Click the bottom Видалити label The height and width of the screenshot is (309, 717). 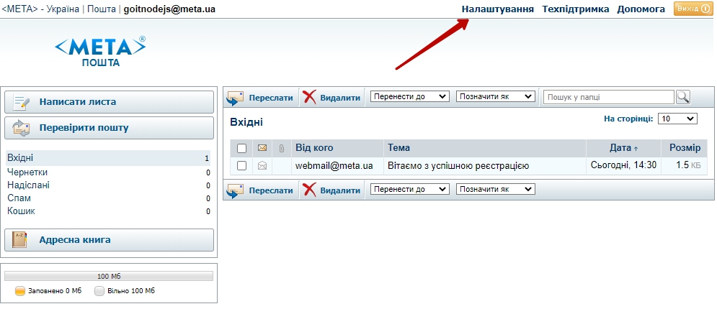click(x=340, y=190)
